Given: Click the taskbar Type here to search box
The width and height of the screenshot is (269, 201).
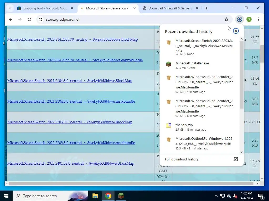Looking at the screenshot, I should [x=50, y=196].
